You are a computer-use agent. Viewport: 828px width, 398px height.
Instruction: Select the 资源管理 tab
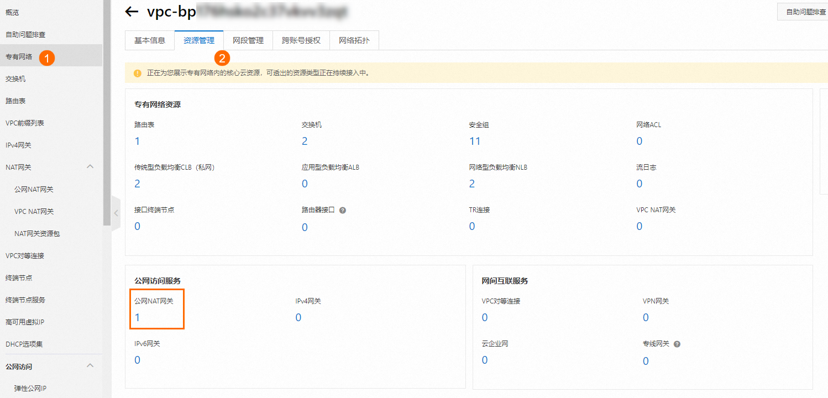[199, 40]
